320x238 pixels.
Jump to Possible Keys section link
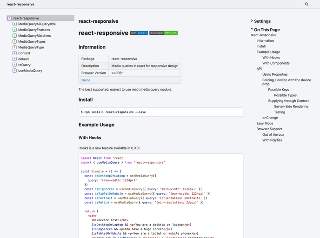click(x=278, y=90)
